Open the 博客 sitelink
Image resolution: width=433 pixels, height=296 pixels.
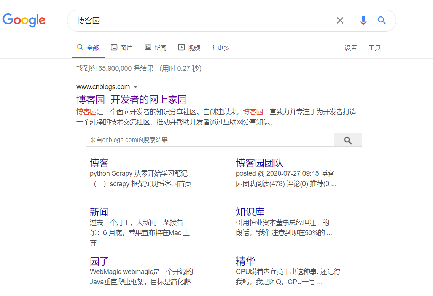pyautogui.click(x=99, y=163)
